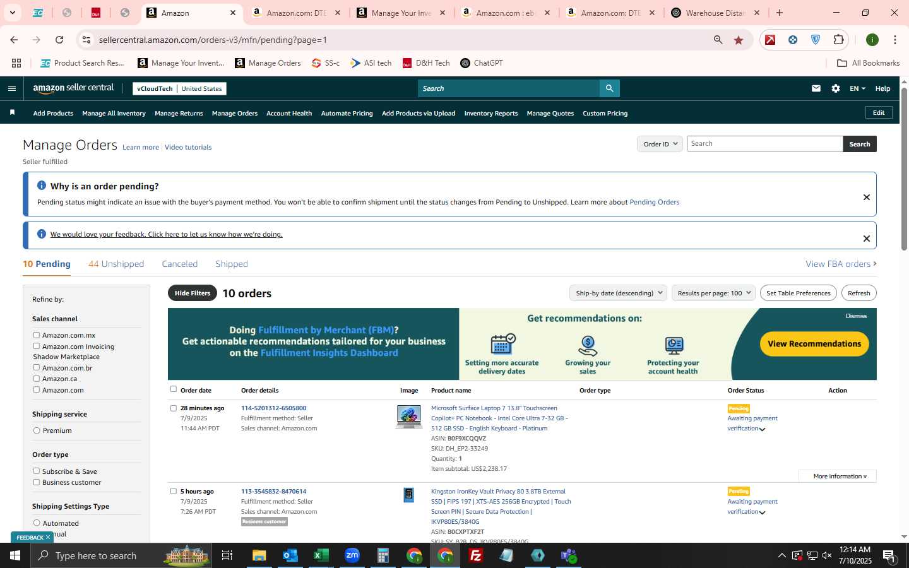The height and width of the screenshot is (568, 909).
Task: Click the magnifier search button in header
Action: point(609,88)
